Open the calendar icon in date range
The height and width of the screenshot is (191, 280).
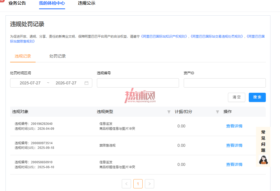[86, 83]
